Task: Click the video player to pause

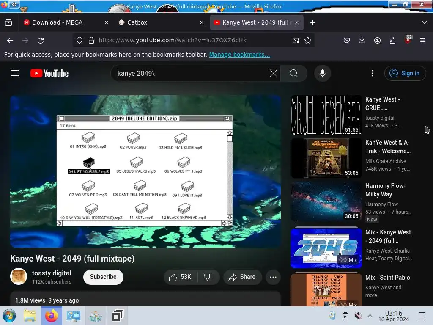Action: click(x=145, y=171)
